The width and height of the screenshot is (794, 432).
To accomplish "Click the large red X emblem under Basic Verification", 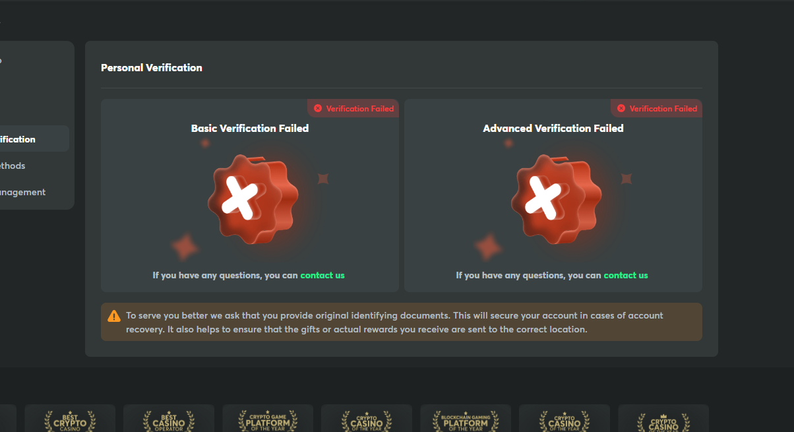I will click(251, 199).
